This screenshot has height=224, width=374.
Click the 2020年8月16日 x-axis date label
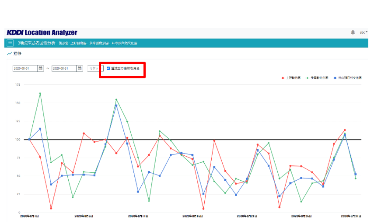coord(192,216)
